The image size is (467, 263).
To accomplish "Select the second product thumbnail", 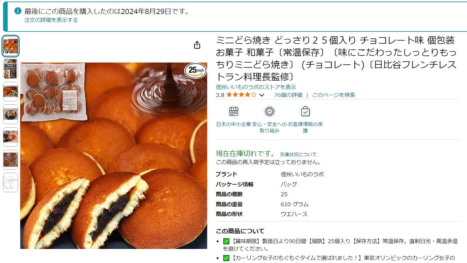I will [x=11, y=69].
